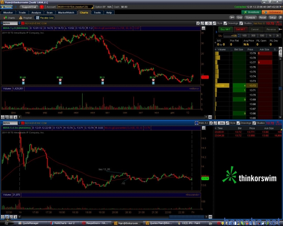Click the Reset button
The width and height of the screenshot is (283, 226).
[x=262, y=17]
